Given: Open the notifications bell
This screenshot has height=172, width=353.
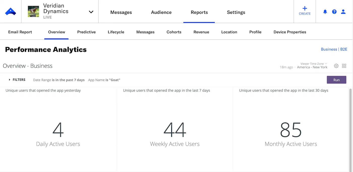Looking at the screenshot, I should 325,12.
